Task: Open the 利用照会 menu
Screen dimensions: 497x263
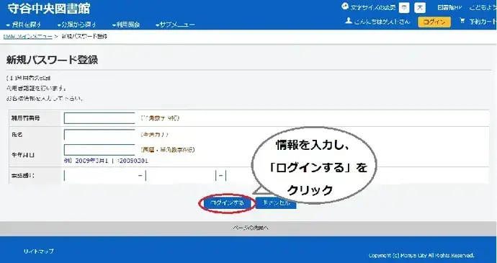Action: pos(126,24)
